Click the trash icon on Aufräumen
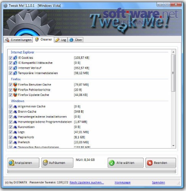 (45, 163)
